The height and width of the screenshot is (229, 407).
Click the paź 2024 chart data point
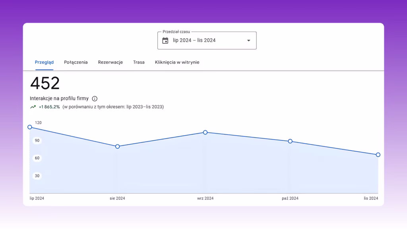tap(290, 141)
